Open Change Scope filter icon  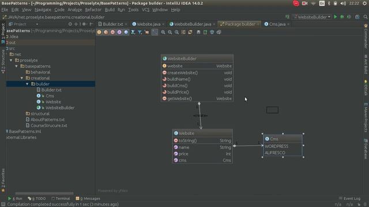140,32
